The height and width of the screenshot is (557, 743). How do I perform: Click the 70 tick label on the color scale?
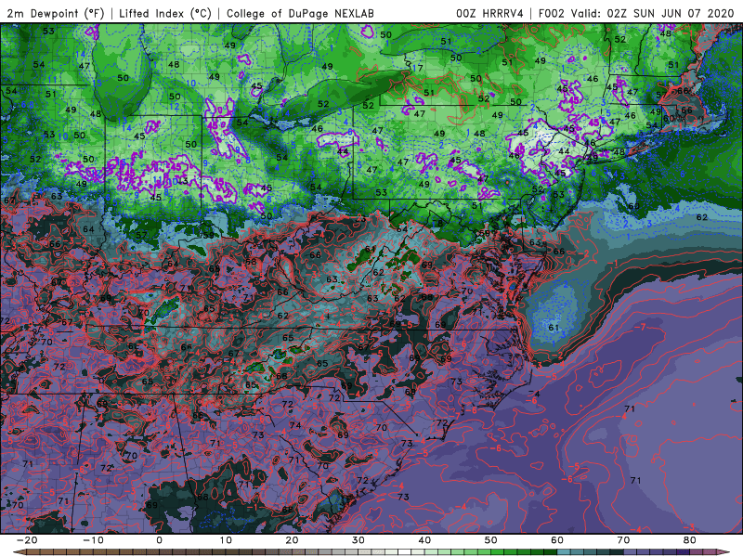tap(623, 540)
